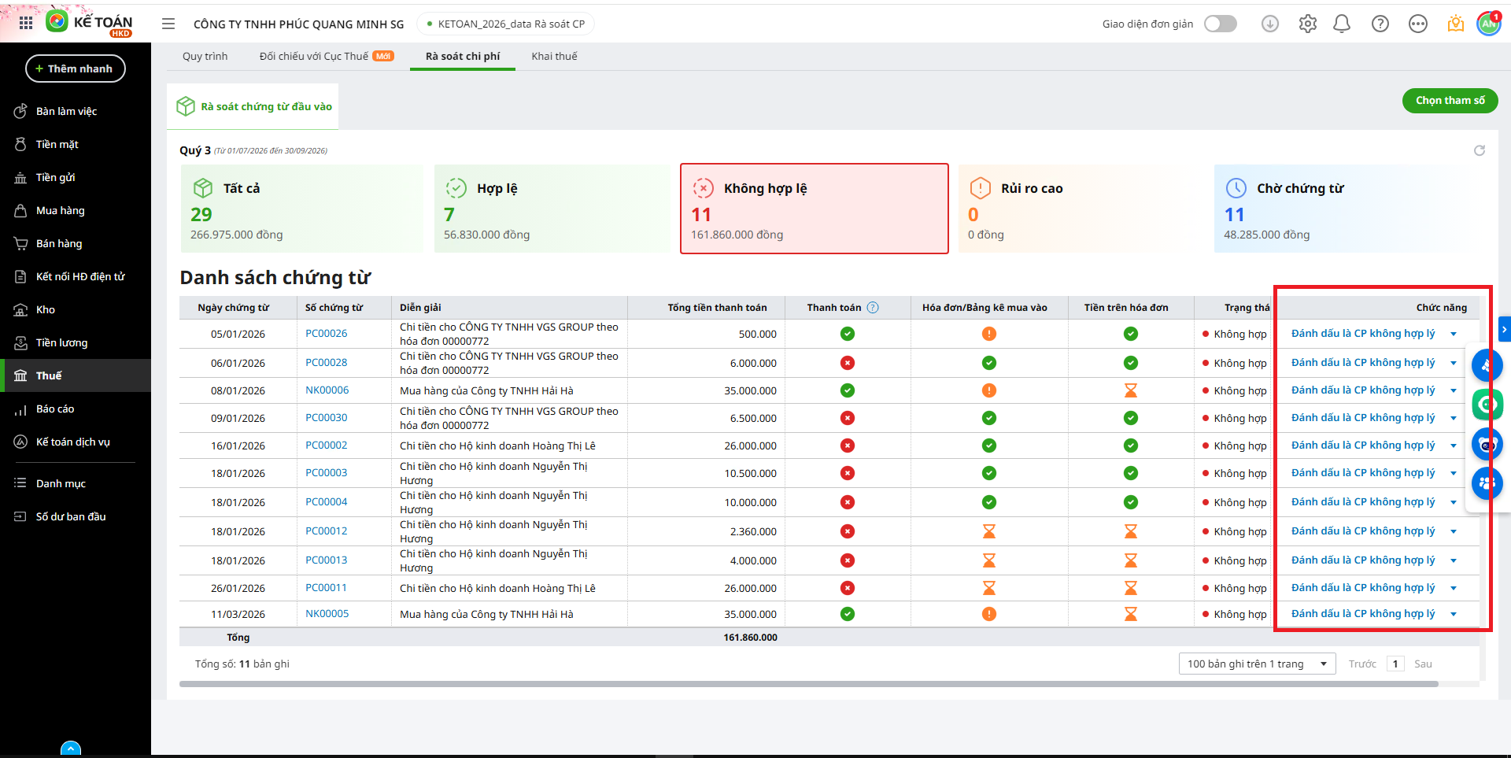The width and height of the screenshot is (1511, 758).
Task: Click the hamburger menu icon
Action: [x=168, y=24]
